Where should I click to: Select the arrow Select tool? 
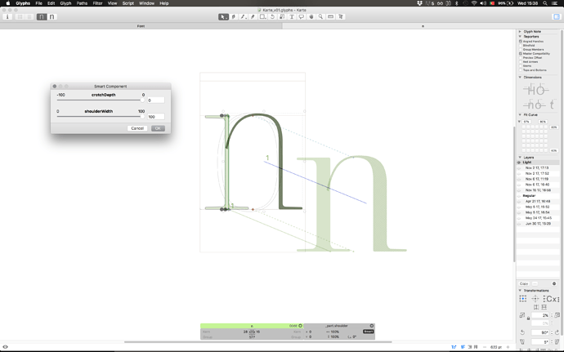coord(223,17)
